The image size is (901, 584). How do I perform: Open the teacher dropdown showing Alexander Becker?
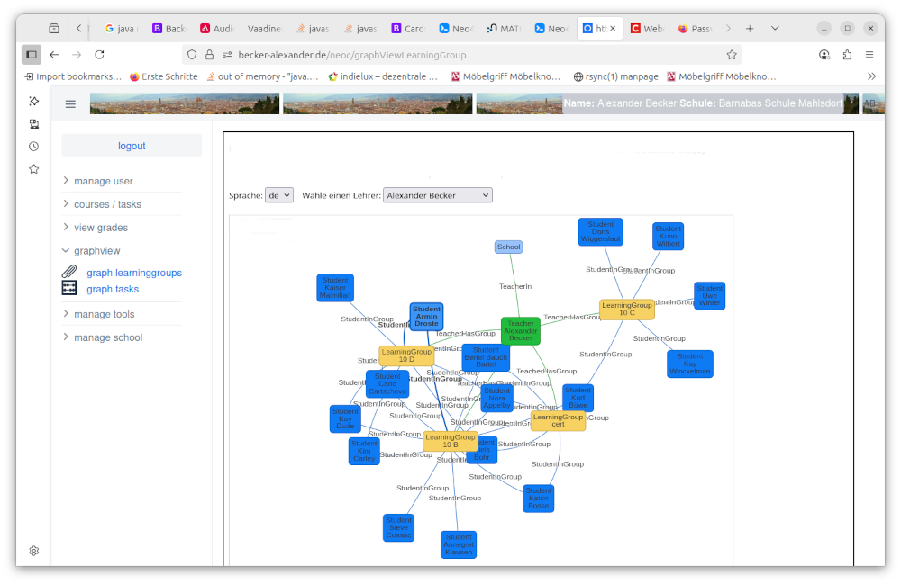click(437, 194)
